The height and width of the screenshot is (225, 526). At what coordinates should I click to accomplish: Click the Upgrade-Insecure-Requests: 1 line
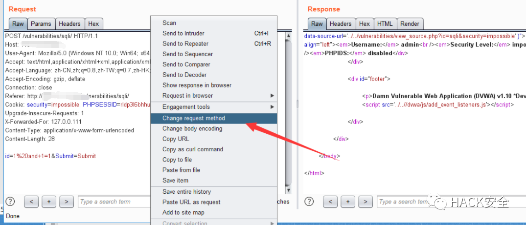[45, 114]
